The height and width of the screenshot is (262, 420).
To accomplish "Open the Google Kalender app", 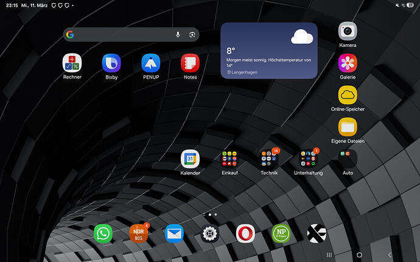I will click(190, 159).
